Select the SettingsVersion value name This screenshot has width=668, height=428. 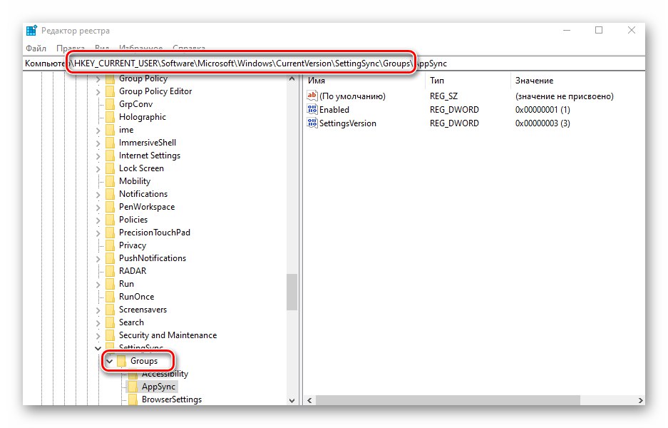[348, 123]
